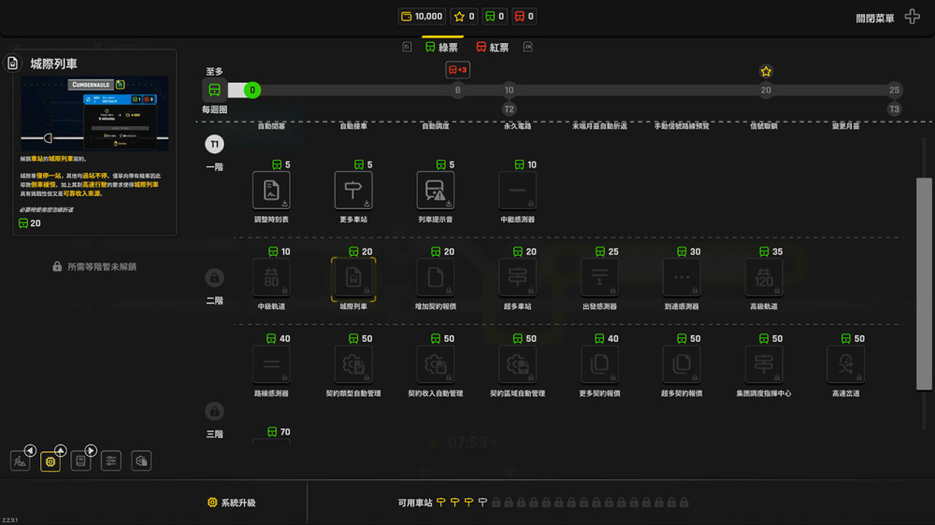
Task: Select the 路線感測器 upgrade icon
Action: point(271,364)
